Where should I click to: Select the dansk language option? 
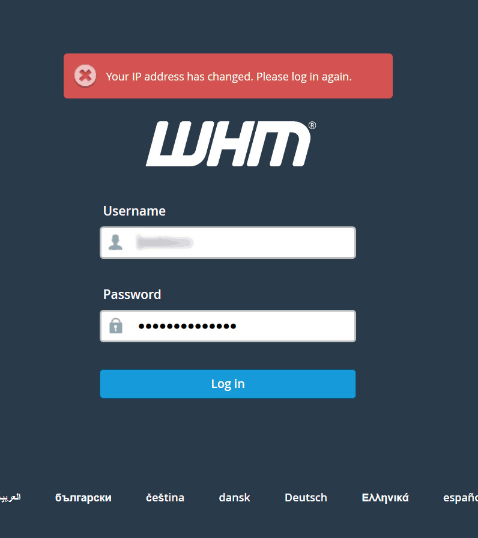[x=234, y=498]
